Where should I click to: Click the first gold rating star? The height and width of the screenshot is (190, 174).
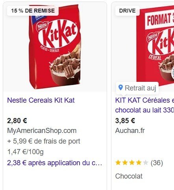click(x=118, y=163)
